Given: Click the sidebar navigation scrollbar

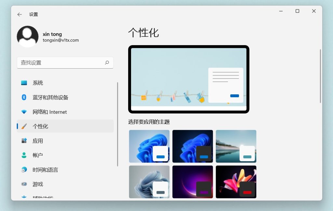Looking at the screenshot, I should pyautogui.click(x=117, y=124).
